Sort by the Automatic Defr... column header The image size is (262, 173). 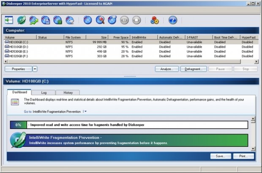tap(171, 37)
